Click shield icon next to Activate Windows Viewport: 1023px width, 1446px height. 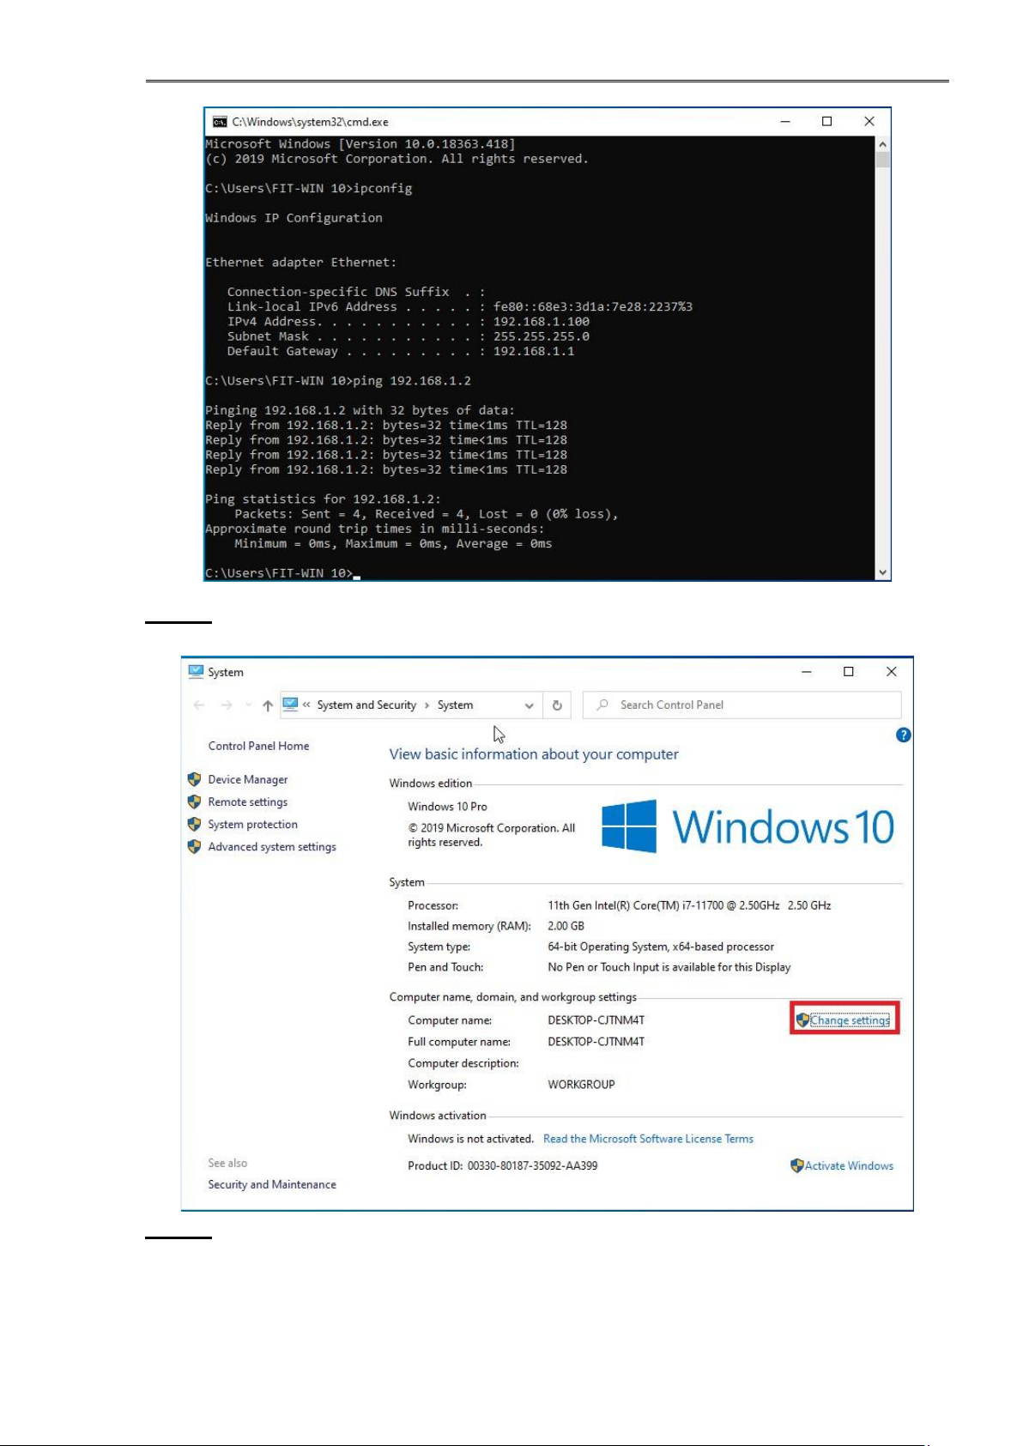(x=797, y=1165)
